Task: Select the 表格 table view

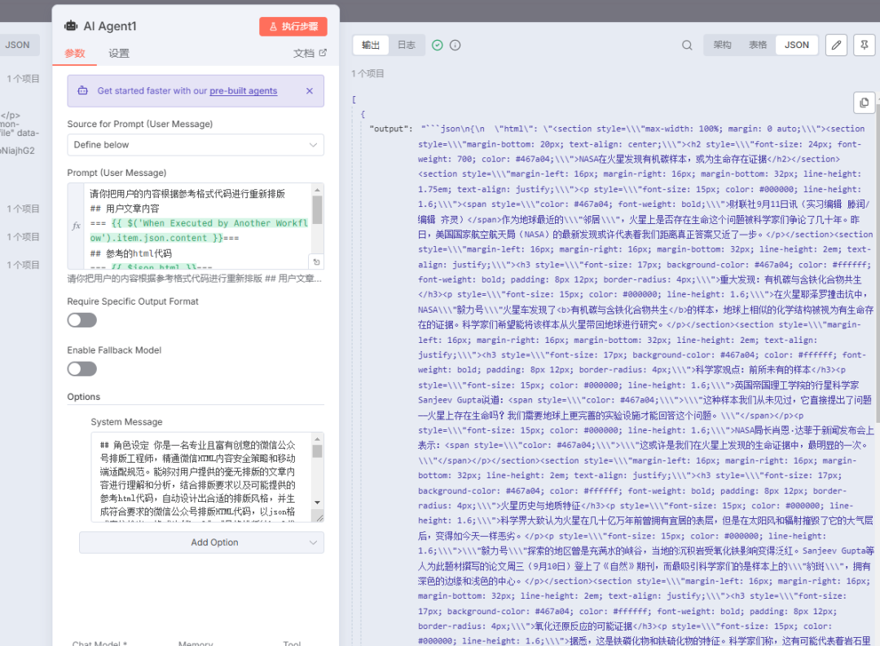Action: [x=758, y=45]
